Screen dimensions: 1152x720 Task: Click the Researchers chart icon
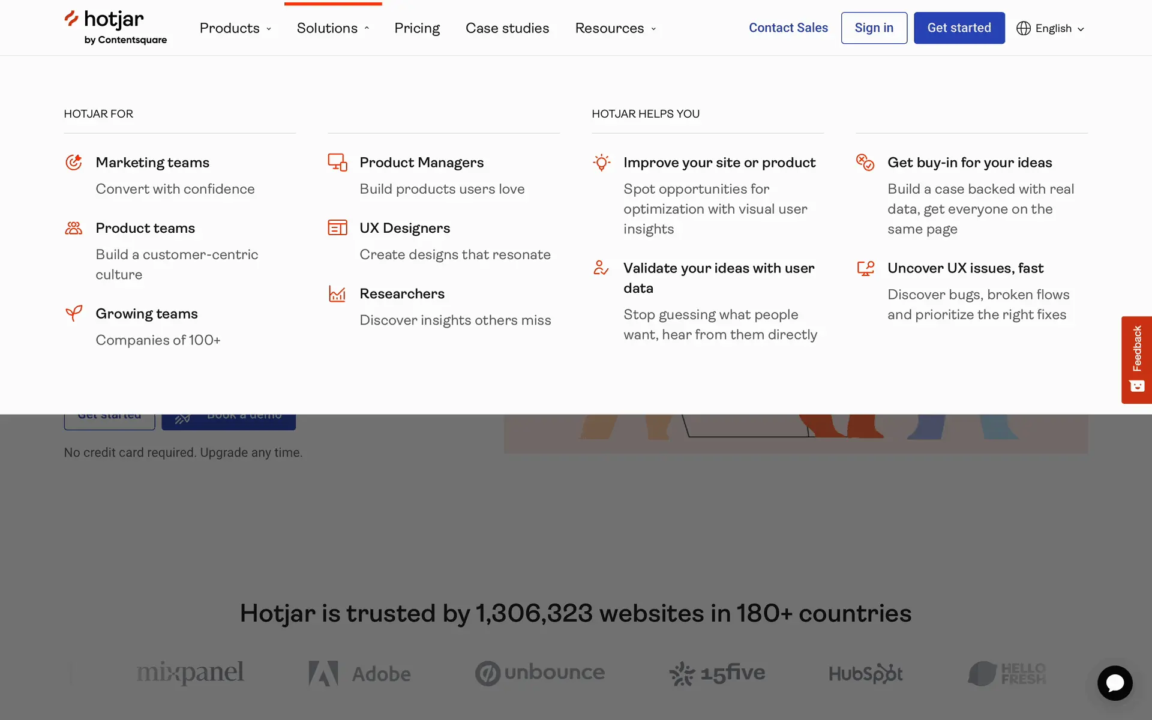pyautogui.click(x=337, y=293)
